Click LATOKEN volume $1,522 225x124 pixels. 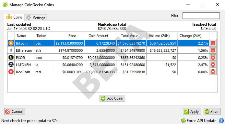coord(162,65)
